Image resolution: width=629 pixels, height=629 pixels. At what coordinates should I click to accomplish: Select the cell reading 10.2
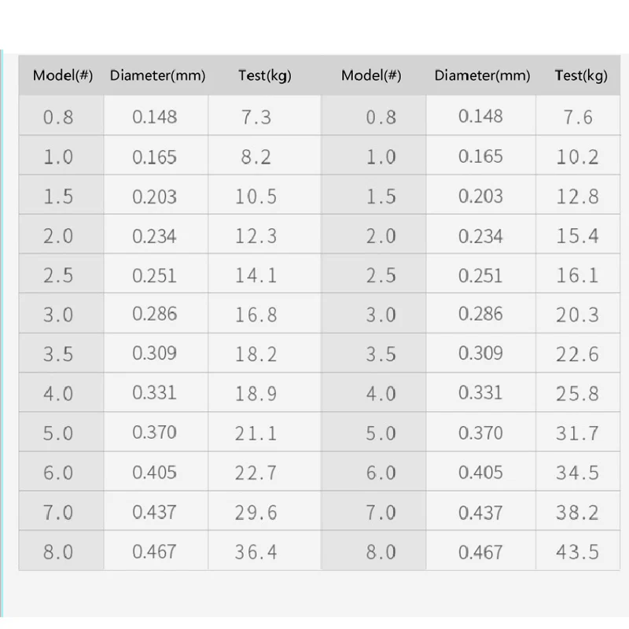tap(578, 157)
